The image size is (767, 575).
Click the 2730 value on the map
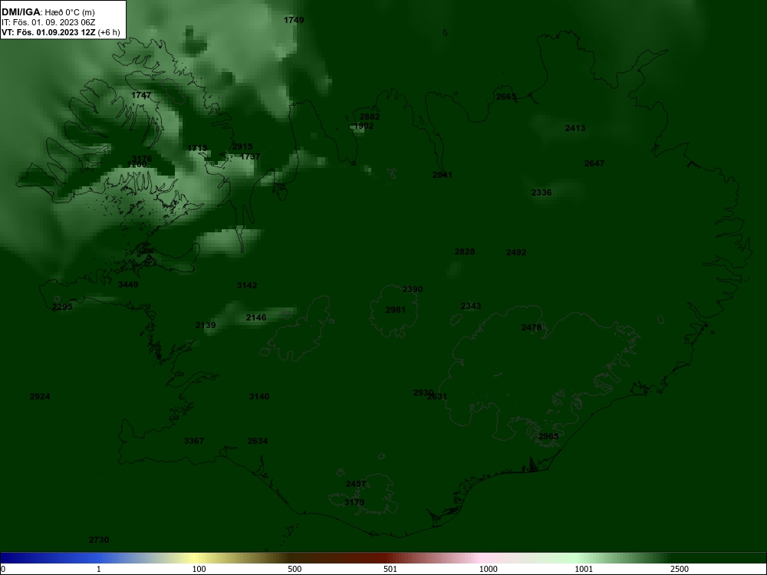99,540
